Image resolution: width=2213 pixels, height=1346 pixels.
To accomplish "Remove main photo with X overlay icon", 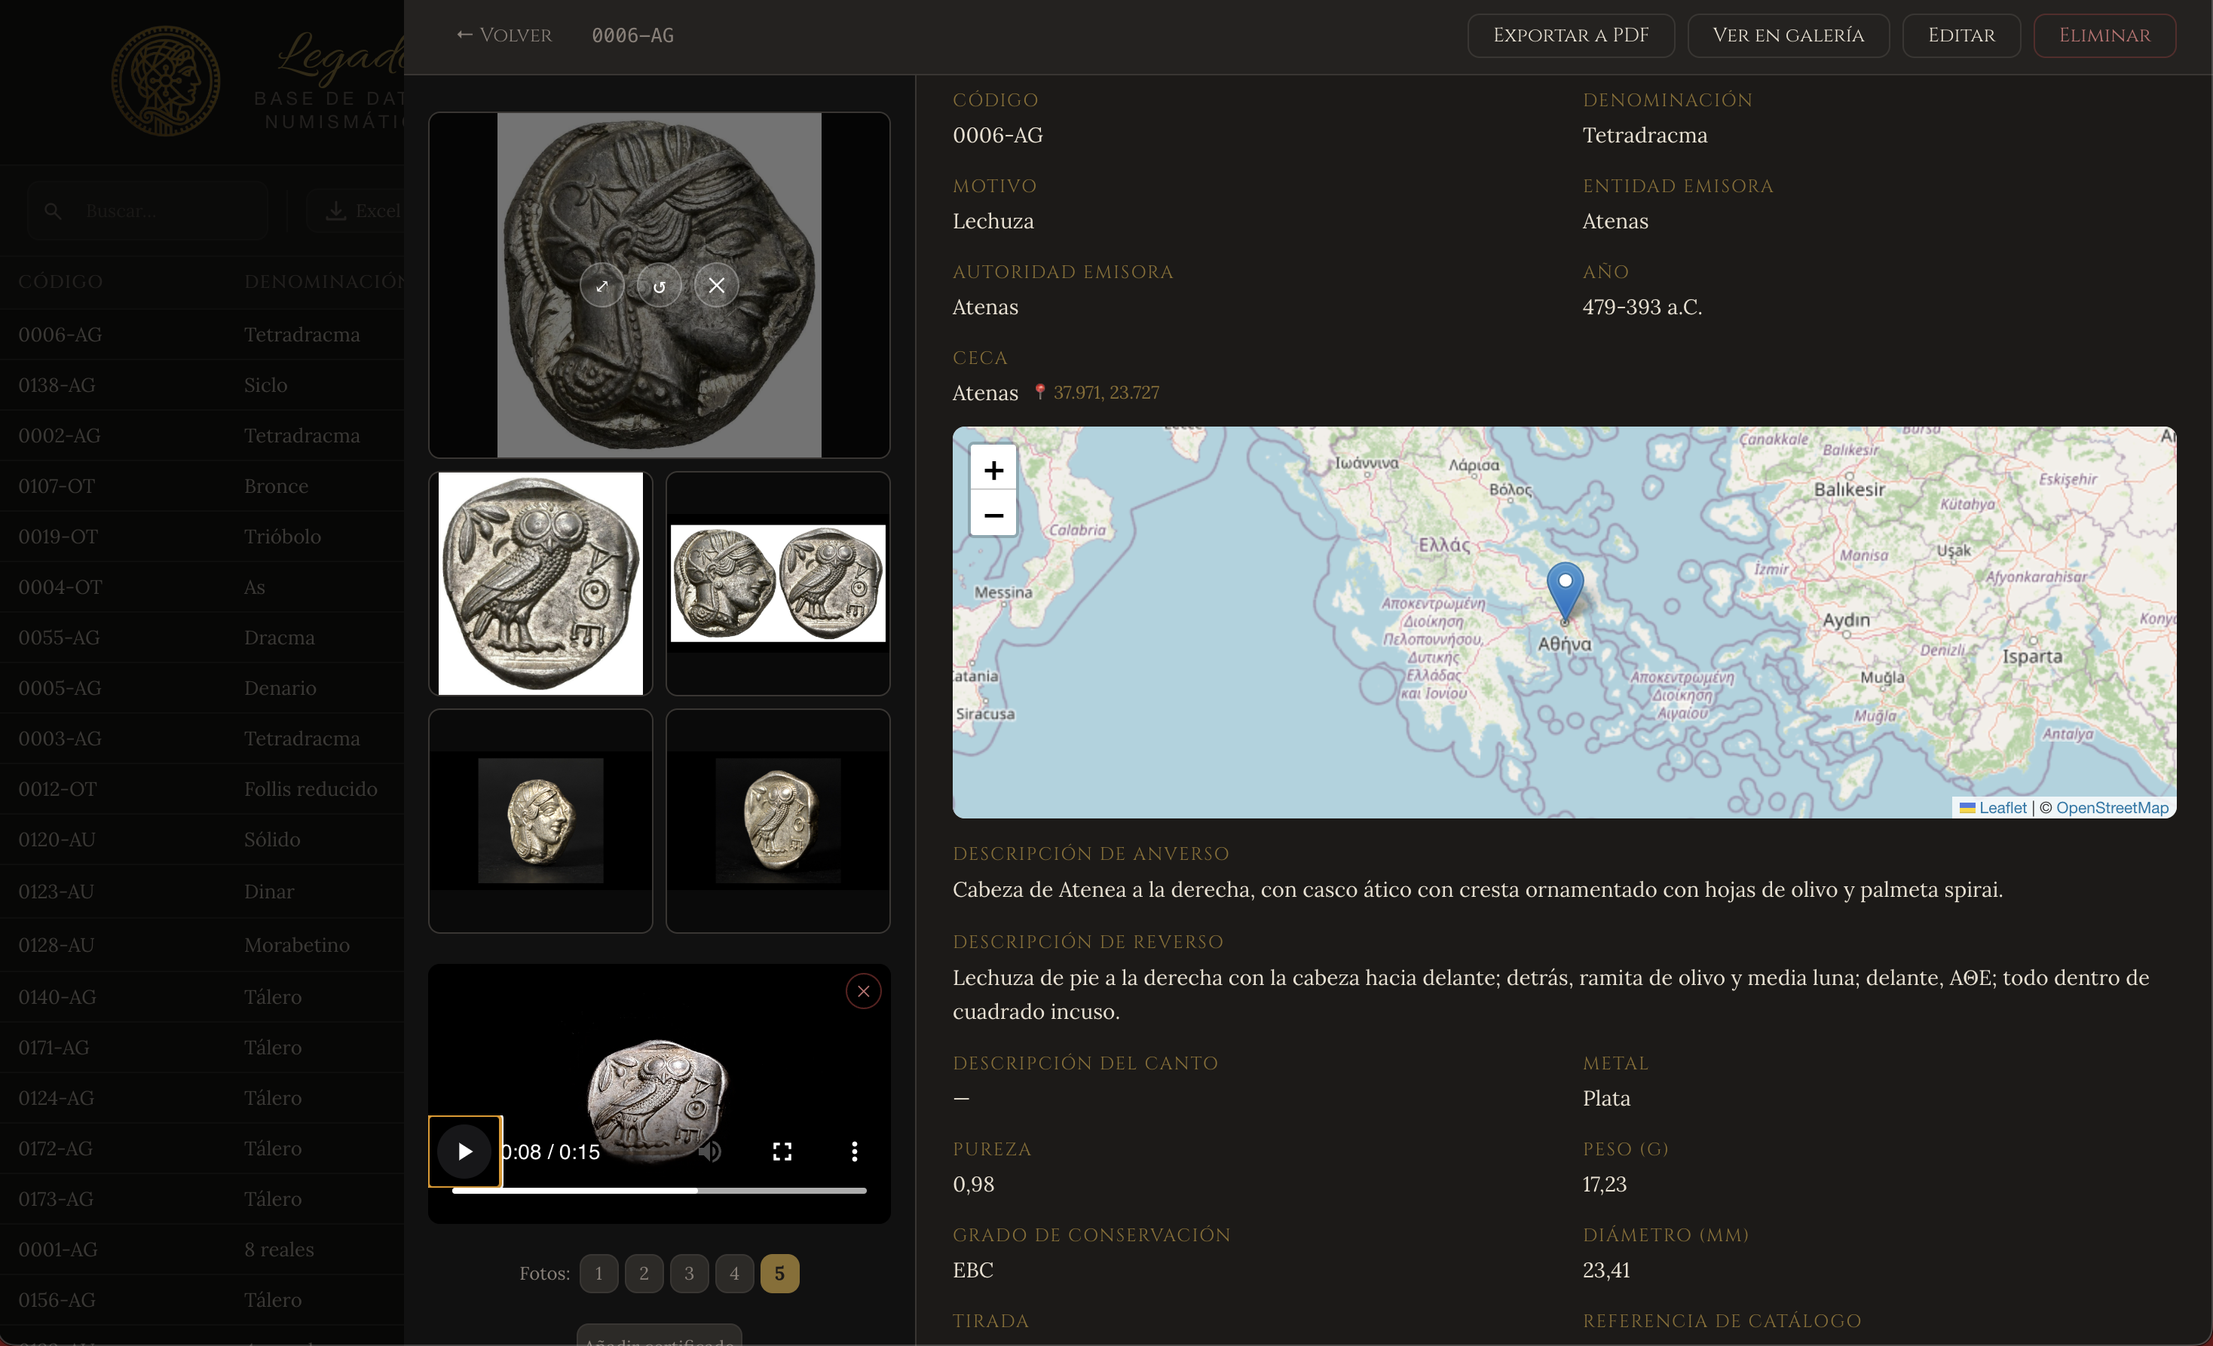I will tap(717, 286).
